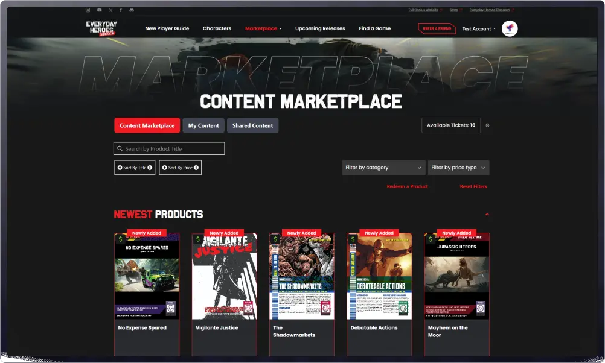This screenshot has height=363, width=605.
Task: Click the Everyday Heroes Sidekick logo
Action: coord(101,28)
